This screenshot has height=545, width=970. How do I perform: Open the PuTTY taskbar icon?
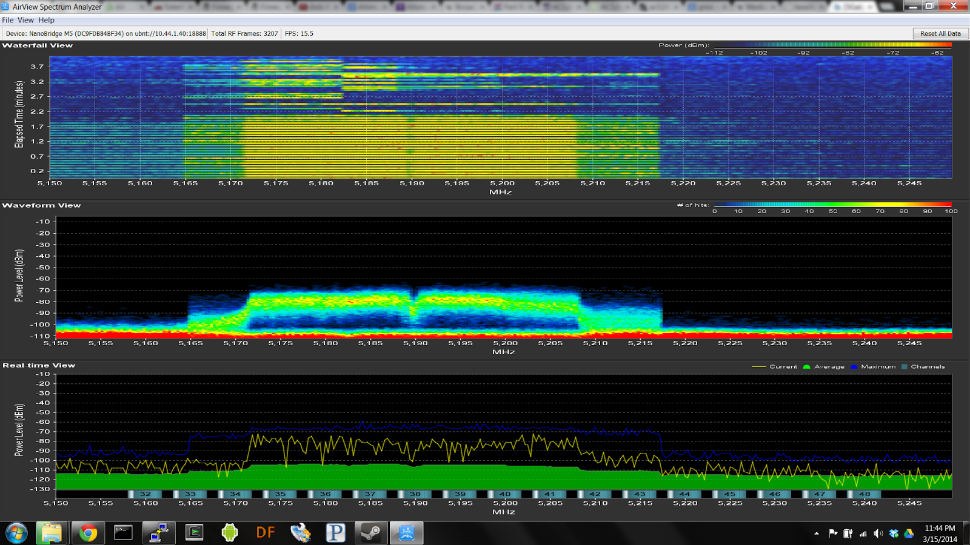coord(159,533)
